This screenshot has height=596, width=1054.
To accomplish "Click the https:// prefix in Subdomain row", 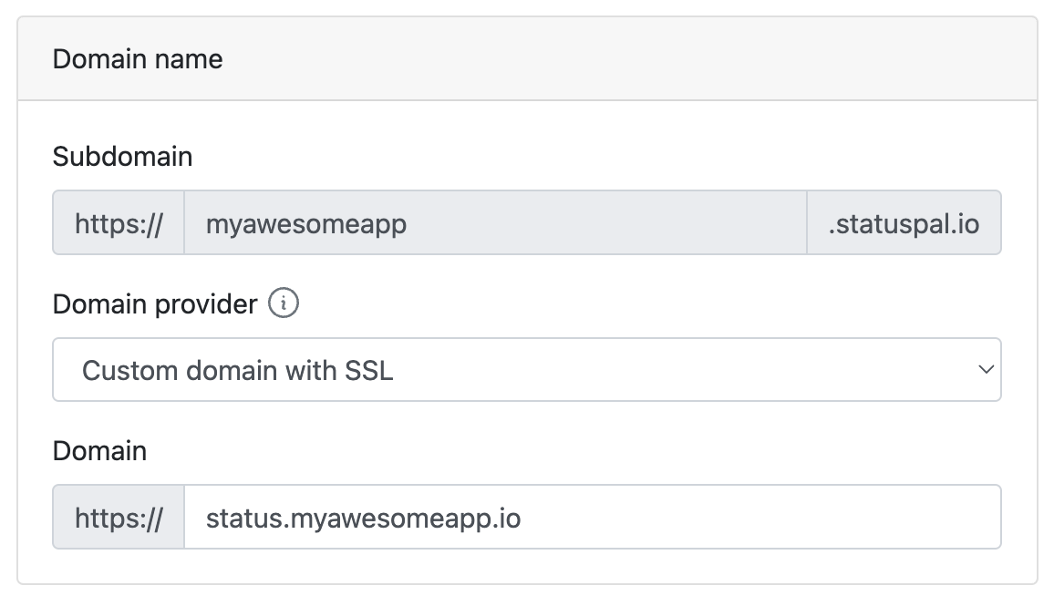I will (119, 222).
